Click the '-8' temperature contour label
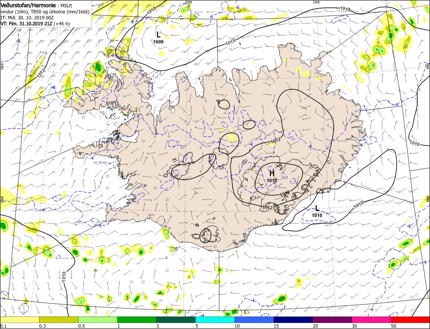This screenshot has height=329, width=430. [18, 40]
